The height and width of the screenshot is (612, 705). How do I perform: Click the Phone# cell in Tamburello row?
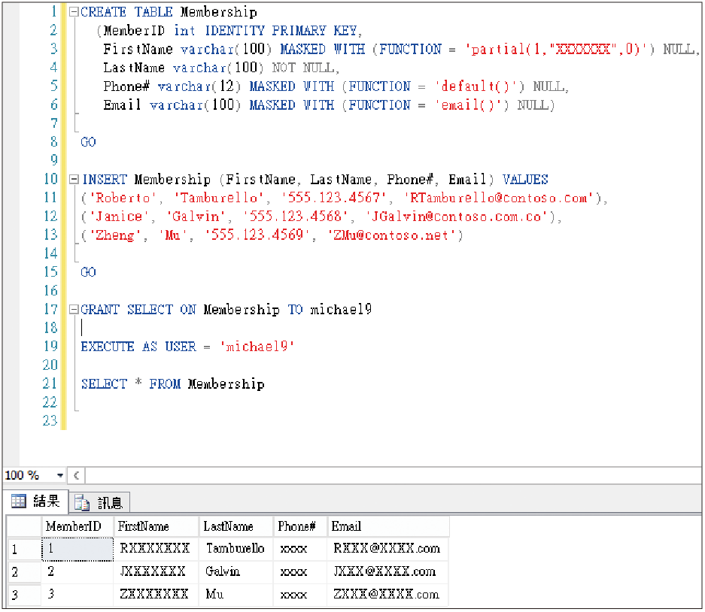tap(300, 549)
